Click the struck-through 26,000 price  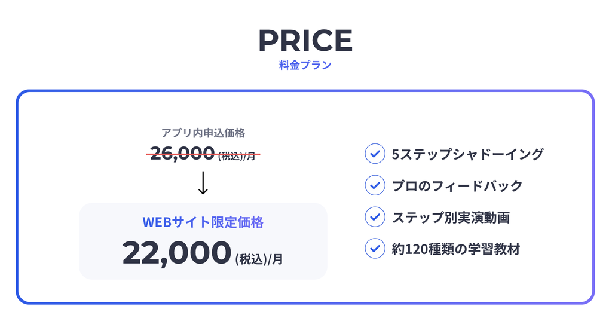pos(182,153)
